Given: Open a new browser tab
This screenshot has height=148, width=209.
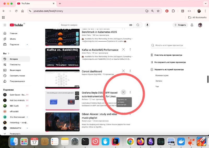Looking at the screenshot, I should pyautogui.click(x=60, y=4).
